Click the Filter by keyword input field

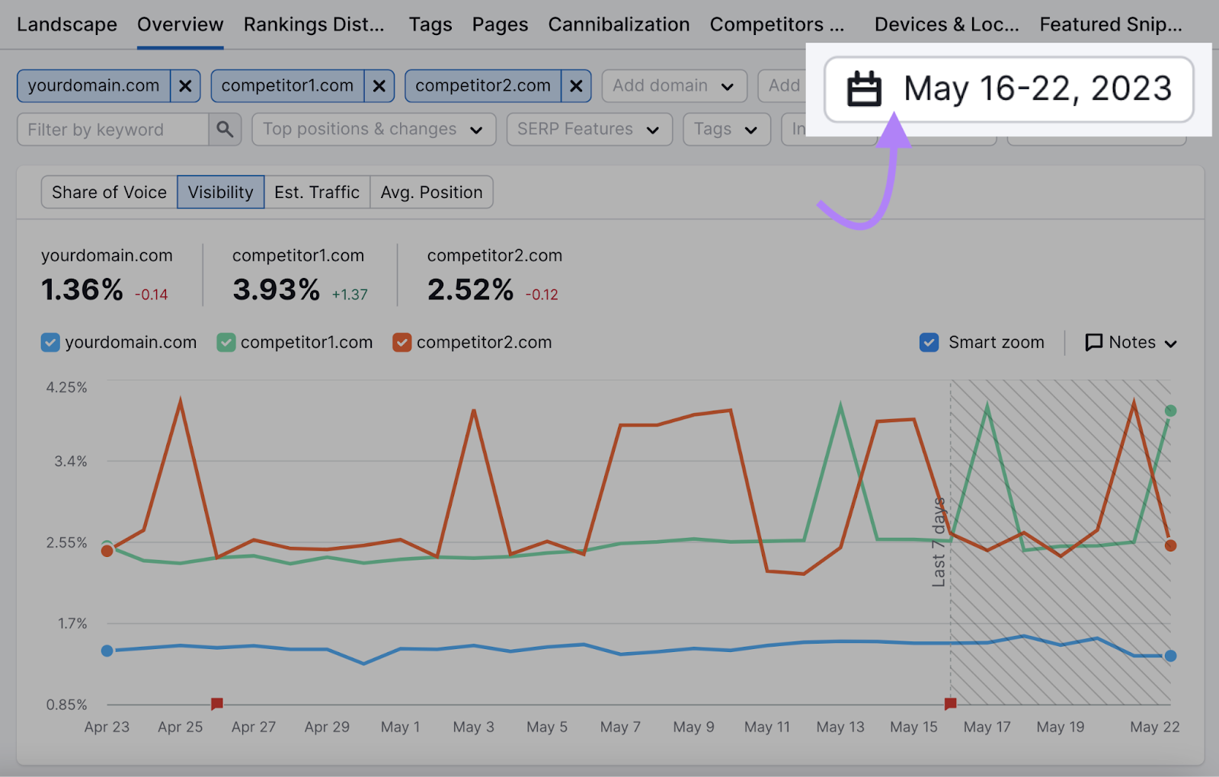coord(114,129)
